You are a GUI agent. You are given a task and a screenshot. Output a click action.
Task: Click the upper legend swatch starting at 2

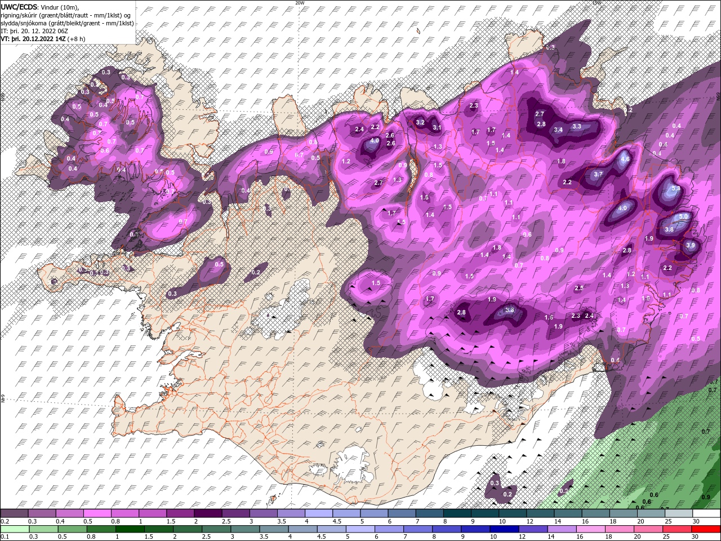coord(207,513)
